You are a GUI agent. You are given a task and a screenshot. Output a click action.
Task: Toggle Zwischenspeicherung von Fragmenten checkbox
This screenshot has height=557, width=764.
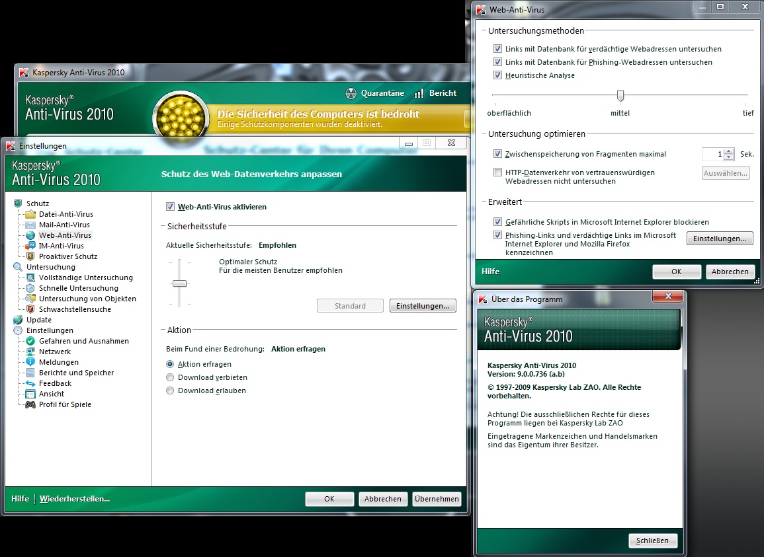tap(497, 154)
